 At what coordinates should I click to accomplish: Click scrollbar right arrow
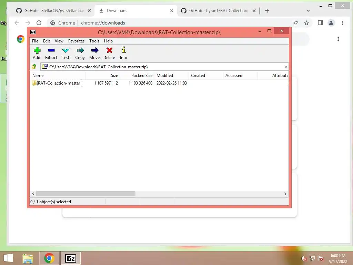click(285, 194)
